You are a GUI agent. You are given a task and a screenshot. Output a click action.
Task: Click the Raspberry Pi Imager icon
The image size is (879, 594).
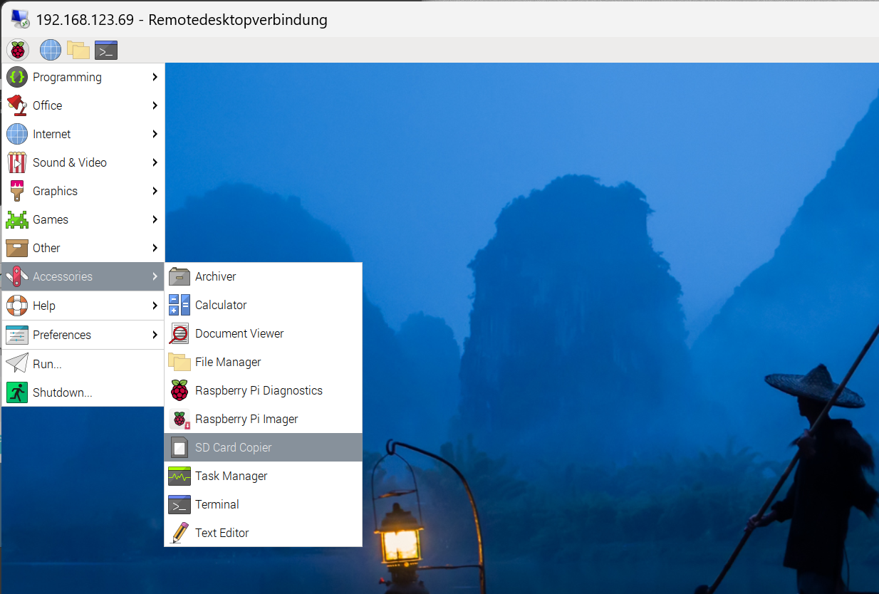click(180, 419)
